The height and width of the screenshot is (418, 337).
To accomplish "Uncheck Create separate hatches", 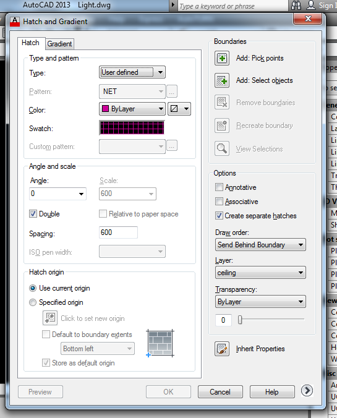I will click(219, 215).
